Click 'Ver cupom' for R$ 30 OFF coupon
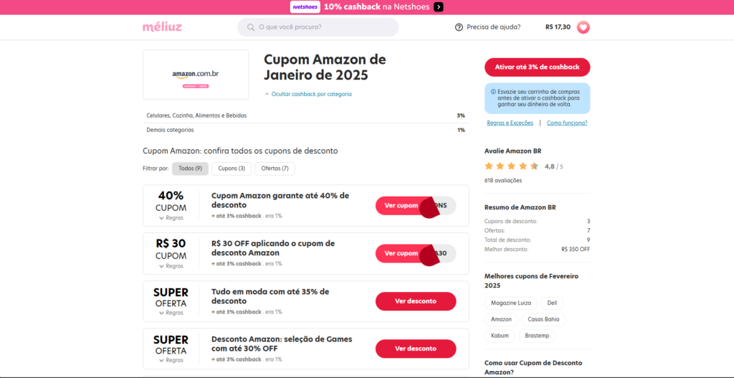Screen dimensions: 734x378 click(416, 253)
